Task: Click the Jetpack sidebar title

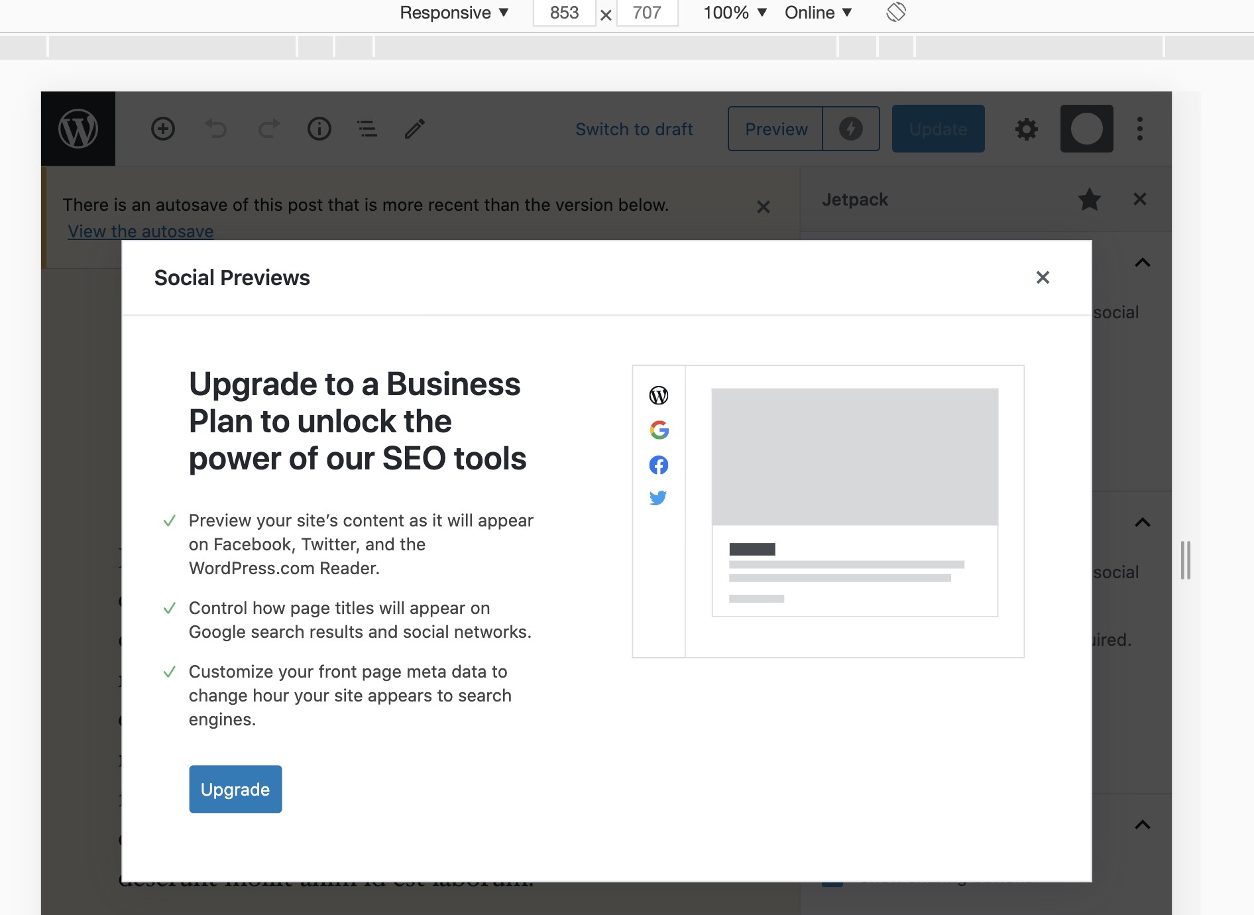Action: [855, 200]
